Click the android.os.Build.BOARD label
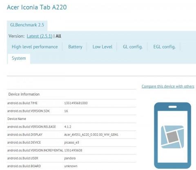 [x=24, y=166]
